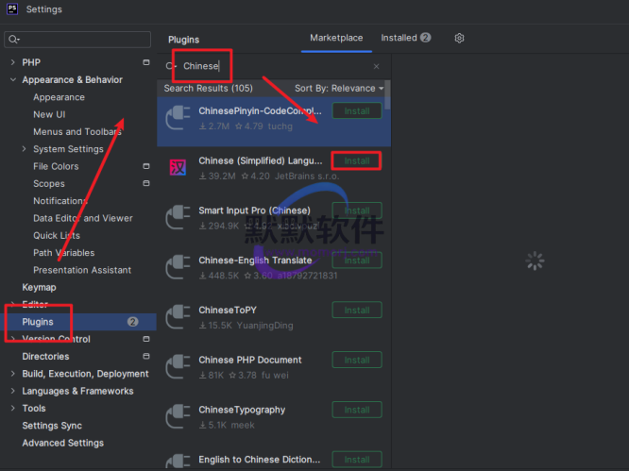Viewport: 629px width, 471px height.
Task: Expand System Settings subtree
Action: tap(24, 149)
